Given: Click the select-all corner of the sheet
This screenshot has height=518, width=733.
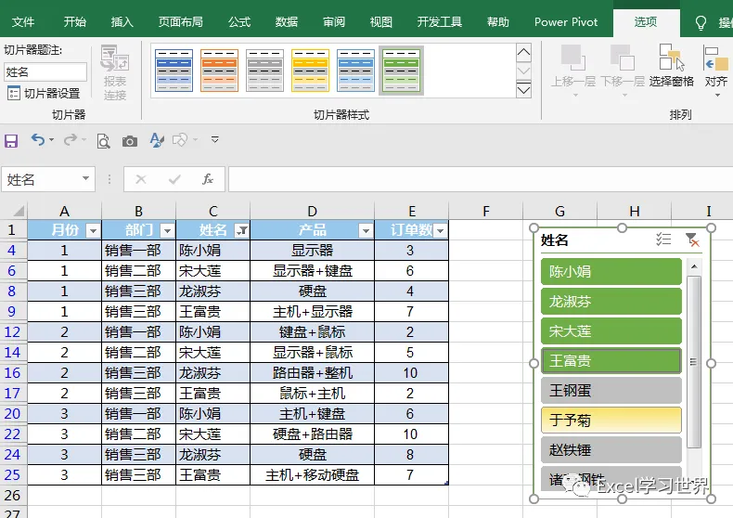Looking at the screenshot, I should [x=18, y=212].
